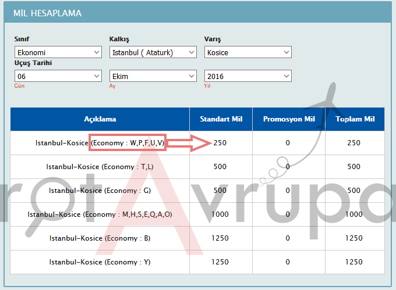Expand the Ay dropdown showing Ekim

pyautogui.click(x=153, y=76)
